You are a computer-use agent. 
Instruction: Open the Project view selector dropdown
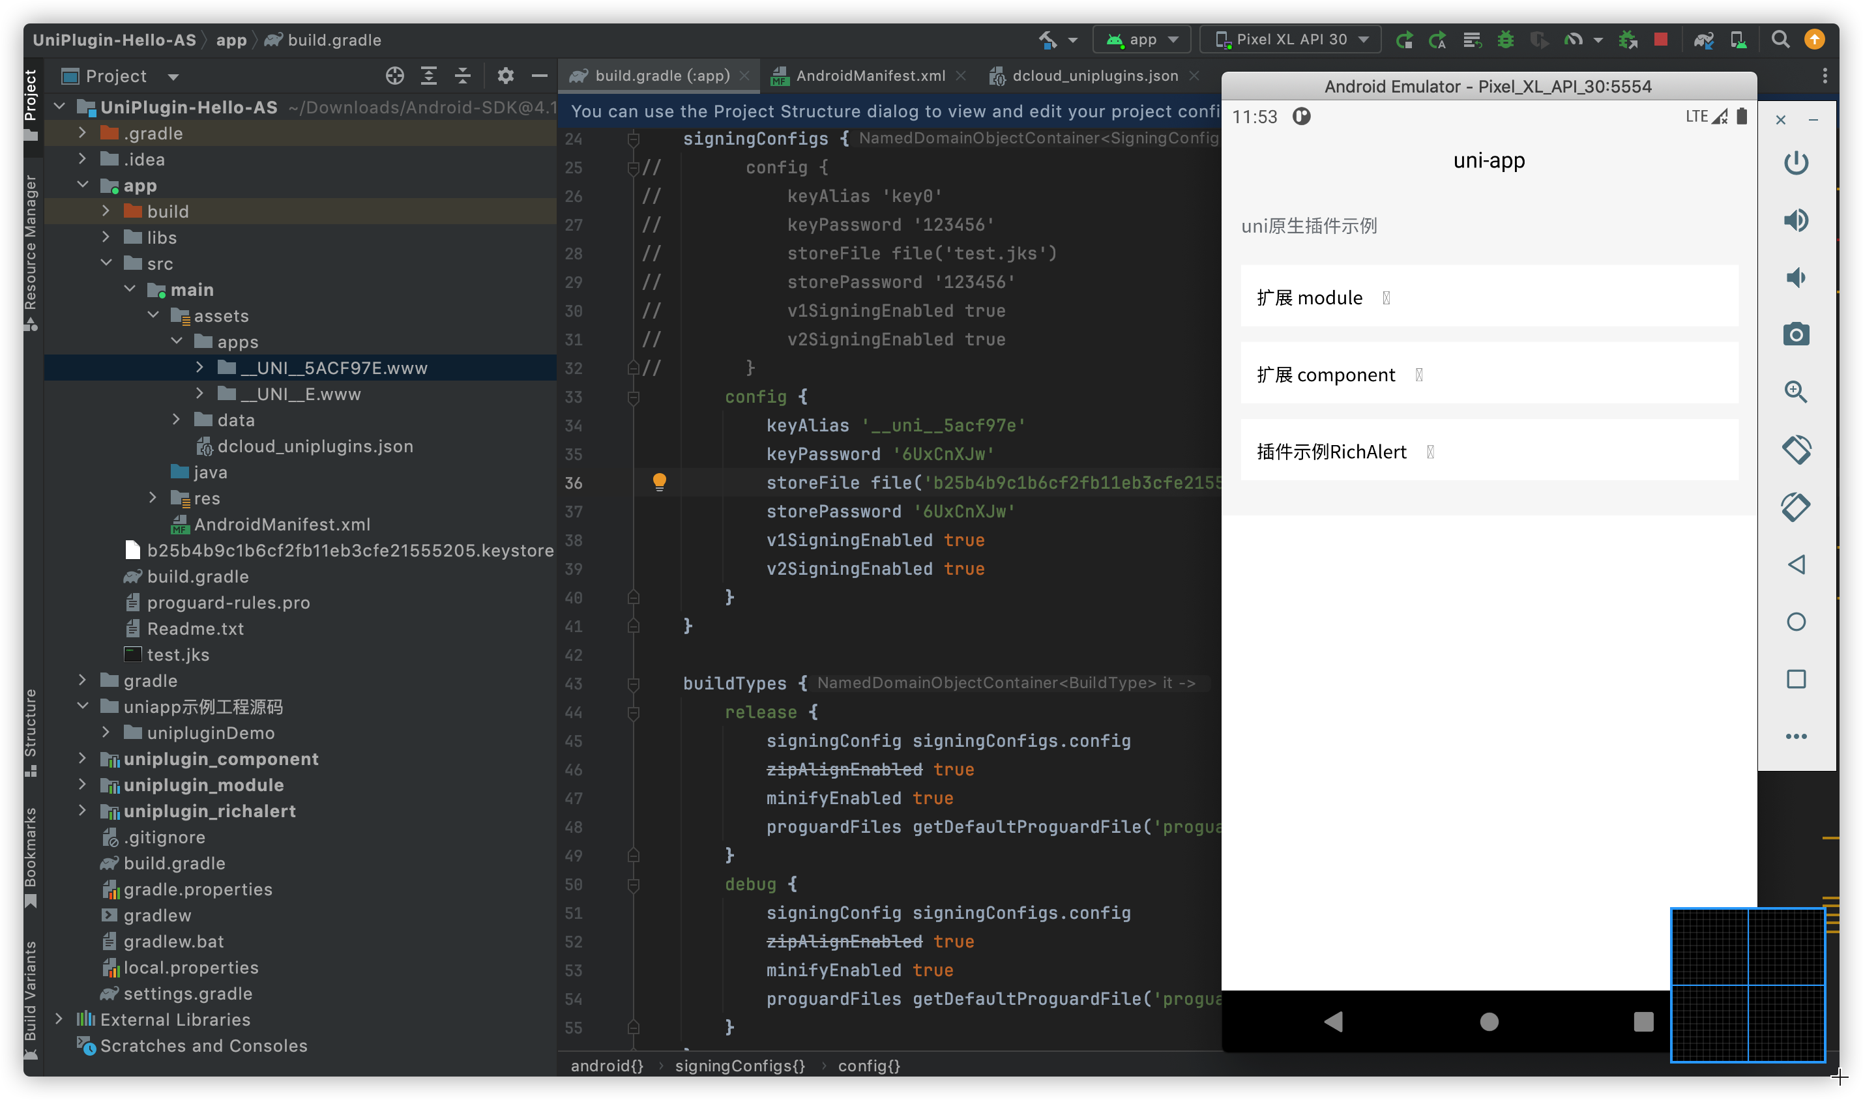pyautogui.click(x=120, y=76)
